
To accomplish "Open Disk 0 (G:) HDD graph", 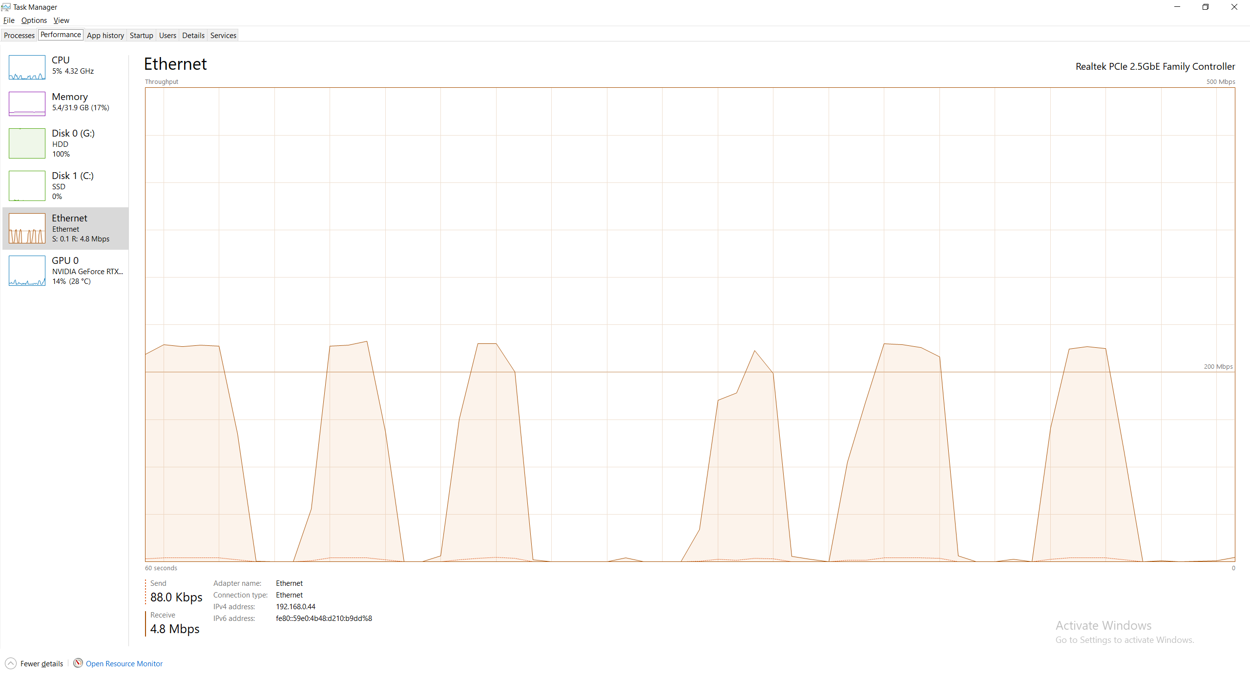I will click(x=27, y=143).
